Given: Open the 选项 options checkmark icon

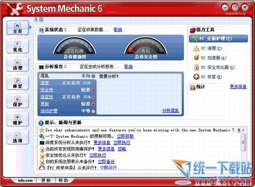Looking at the screenshot, I should (17, 137).
